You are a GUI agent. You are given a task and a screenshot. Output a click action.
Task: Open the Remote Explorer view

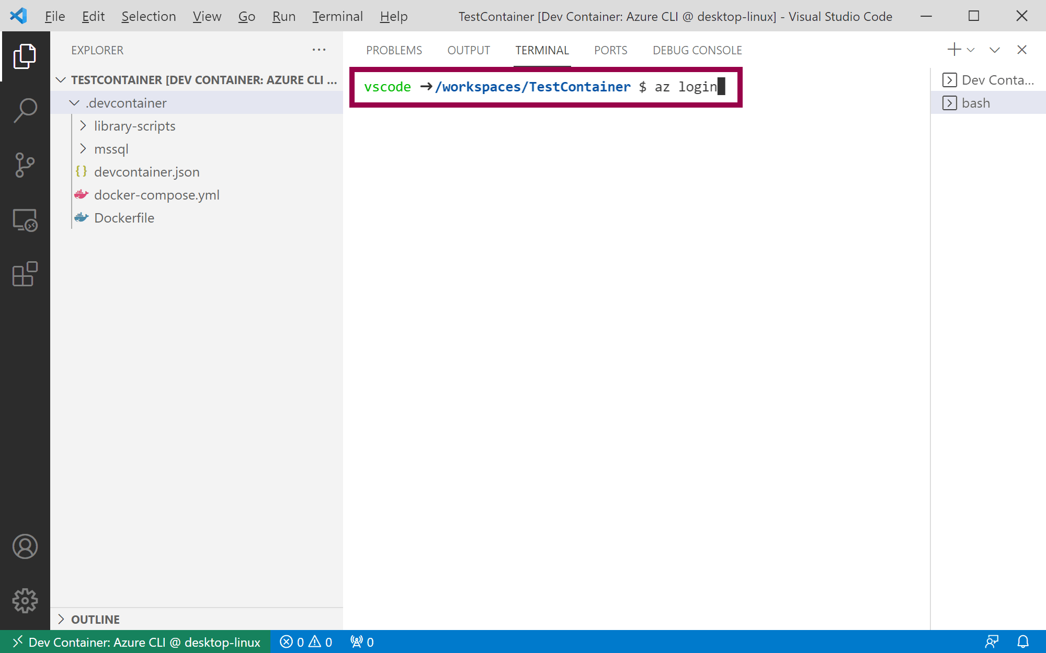(x=25, y=220)
